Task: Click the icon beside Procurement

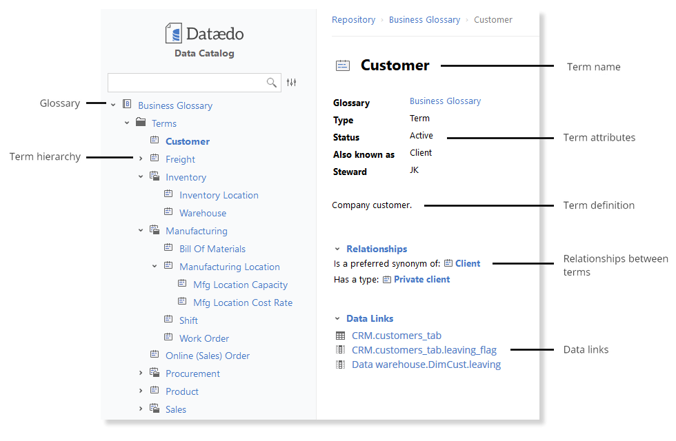Action: [x=155, y=373]
